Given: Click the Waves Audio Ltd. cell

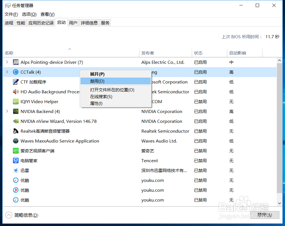Looking at the screenshot, I should [159, 141].
